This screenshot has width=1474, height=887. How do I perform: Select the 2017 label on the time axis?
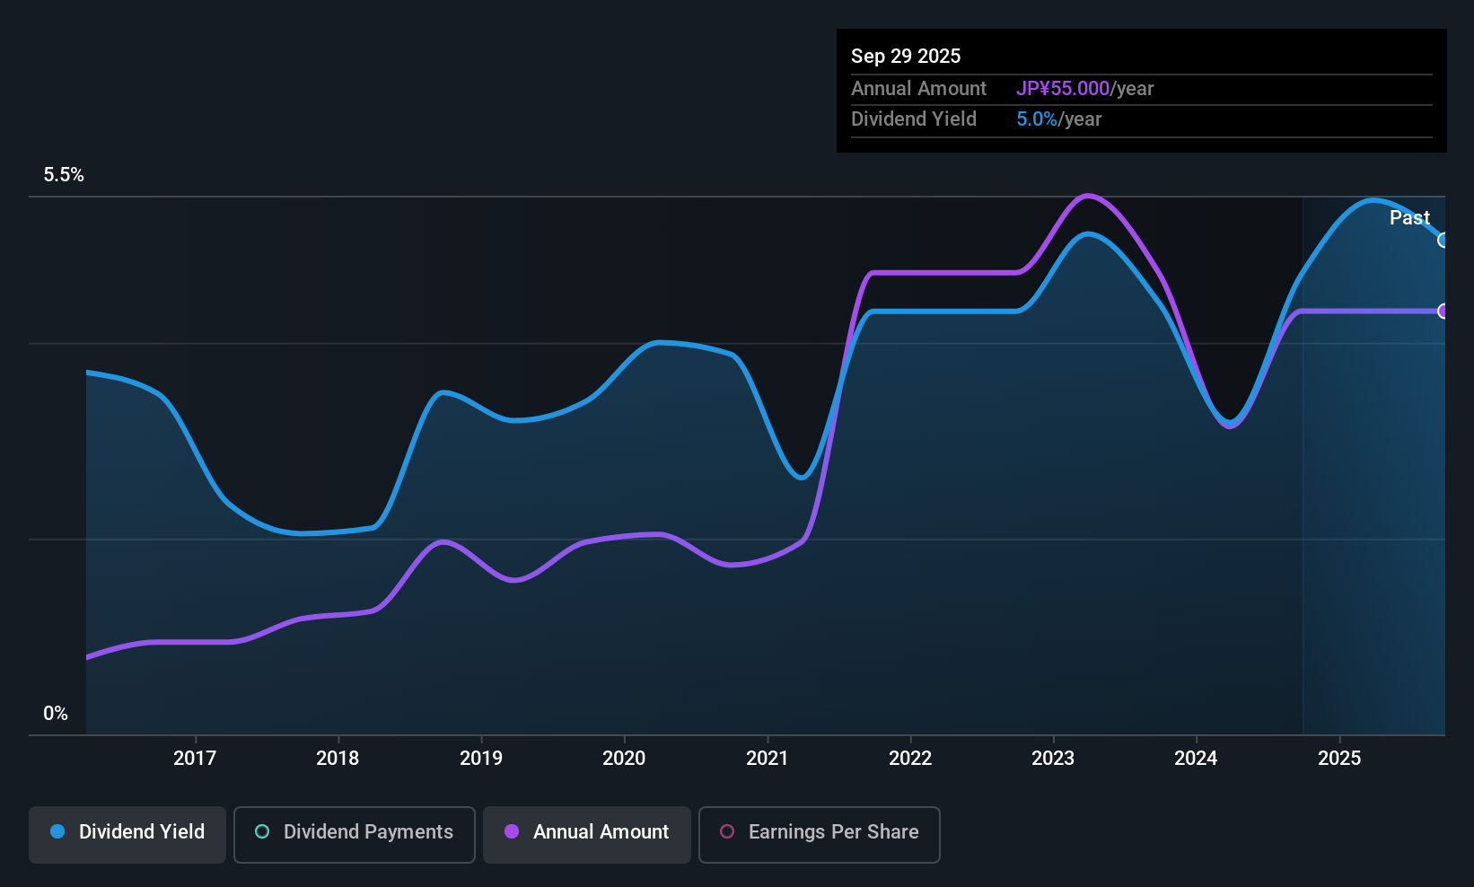[x=195, y=759]
